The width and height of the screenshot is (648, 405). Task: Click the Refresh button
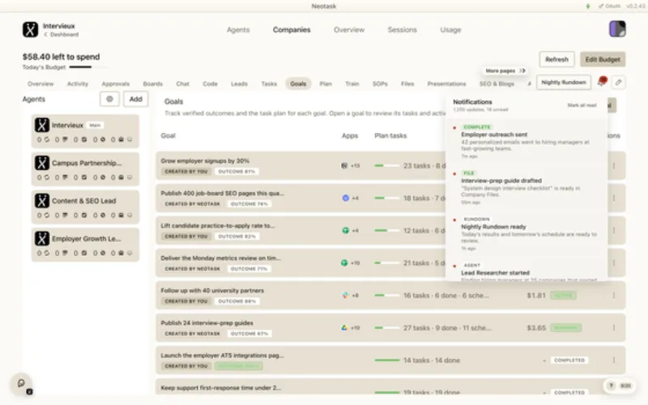point(556,59)
